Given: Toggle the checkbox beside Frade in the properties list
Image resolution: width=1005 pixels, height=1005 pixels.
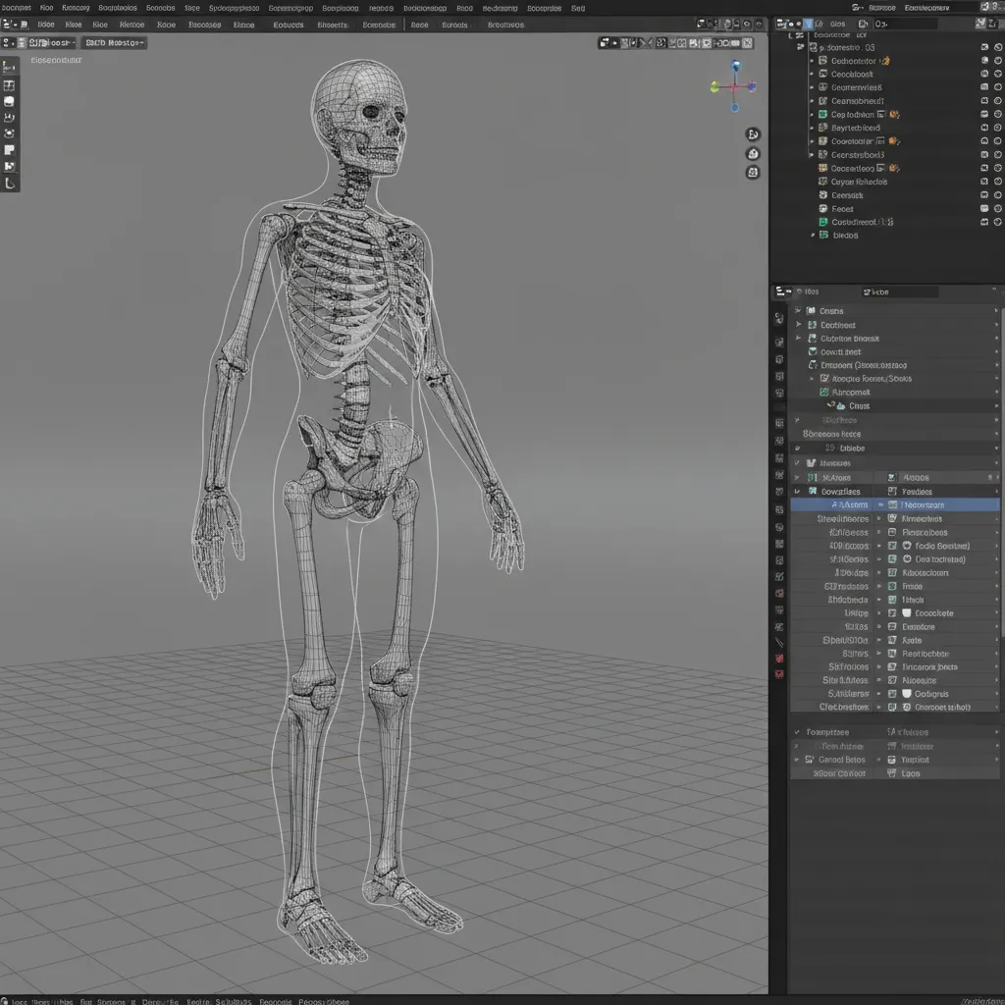Looking at the screenshot, I should (x=892, y=586).
